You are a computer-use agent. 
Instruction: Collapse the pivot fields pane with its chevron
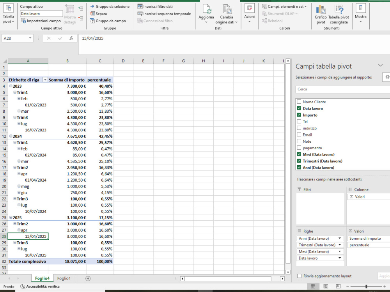point(380,65)
